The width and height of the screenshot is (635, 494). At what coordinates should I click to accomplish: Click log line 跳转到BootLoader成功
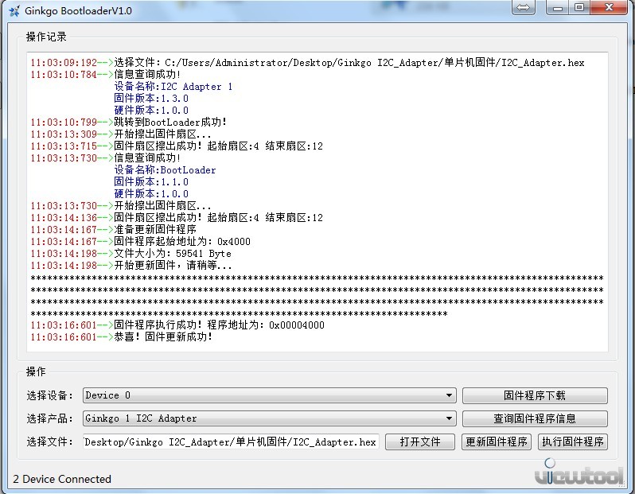(x=129, y=123)
